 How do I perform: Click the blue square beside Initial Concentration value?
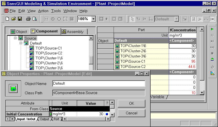click(107, 114)
